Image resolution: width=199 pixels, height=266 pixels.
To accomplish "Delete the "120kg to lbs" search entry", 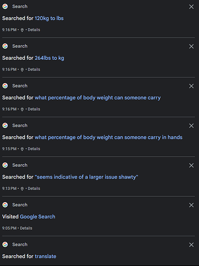I will 191,7.
